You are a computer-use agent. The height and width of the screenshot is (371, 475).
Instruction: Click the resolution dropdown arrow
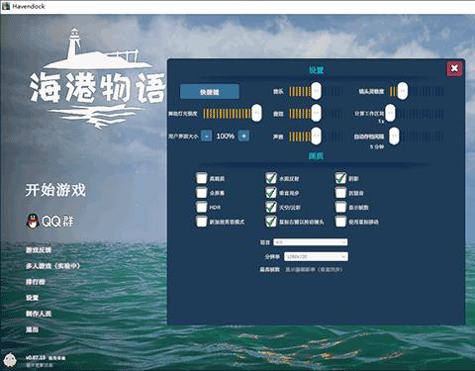point(343,256)
